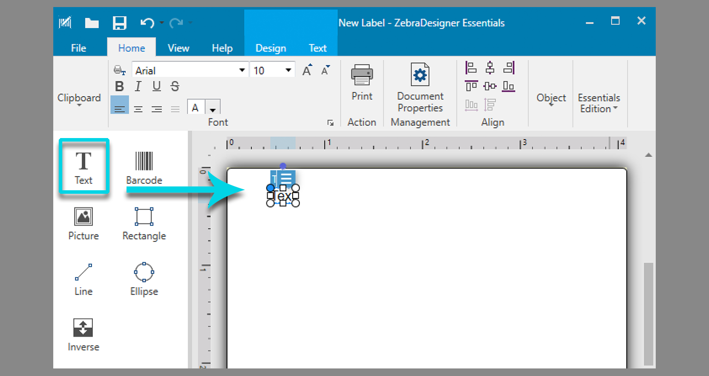Select the Inverse tool
Image resolution: width=709 pixels, height=376 pixels.
[83, 333]
